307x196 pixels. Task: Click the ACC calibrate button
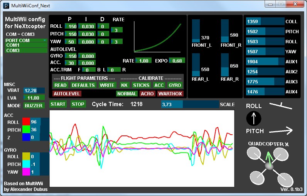pos(159,85)
